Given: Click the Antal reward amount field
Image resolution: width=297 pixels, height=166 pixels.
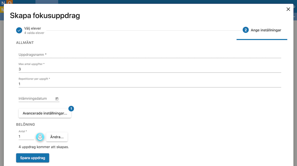Looking at the screenshot, I should pos(26,136).
